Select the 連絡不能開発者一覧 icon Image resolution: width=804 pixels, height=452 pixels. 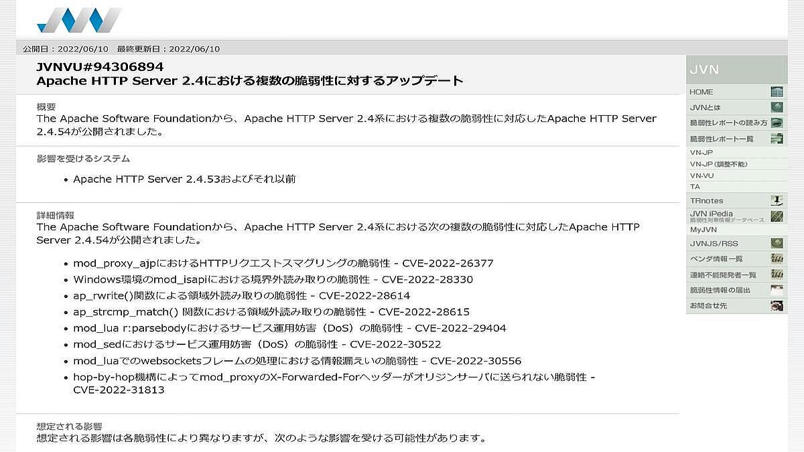click(776, 275)
